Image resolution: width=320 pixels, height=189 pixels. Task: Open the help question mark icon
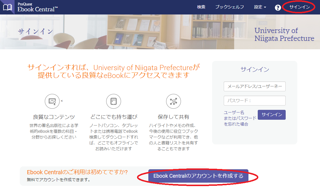click(278, 8)
